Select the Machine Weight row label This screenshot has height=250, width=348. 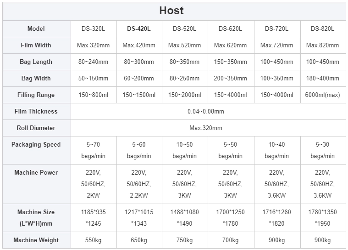point(37,240)
